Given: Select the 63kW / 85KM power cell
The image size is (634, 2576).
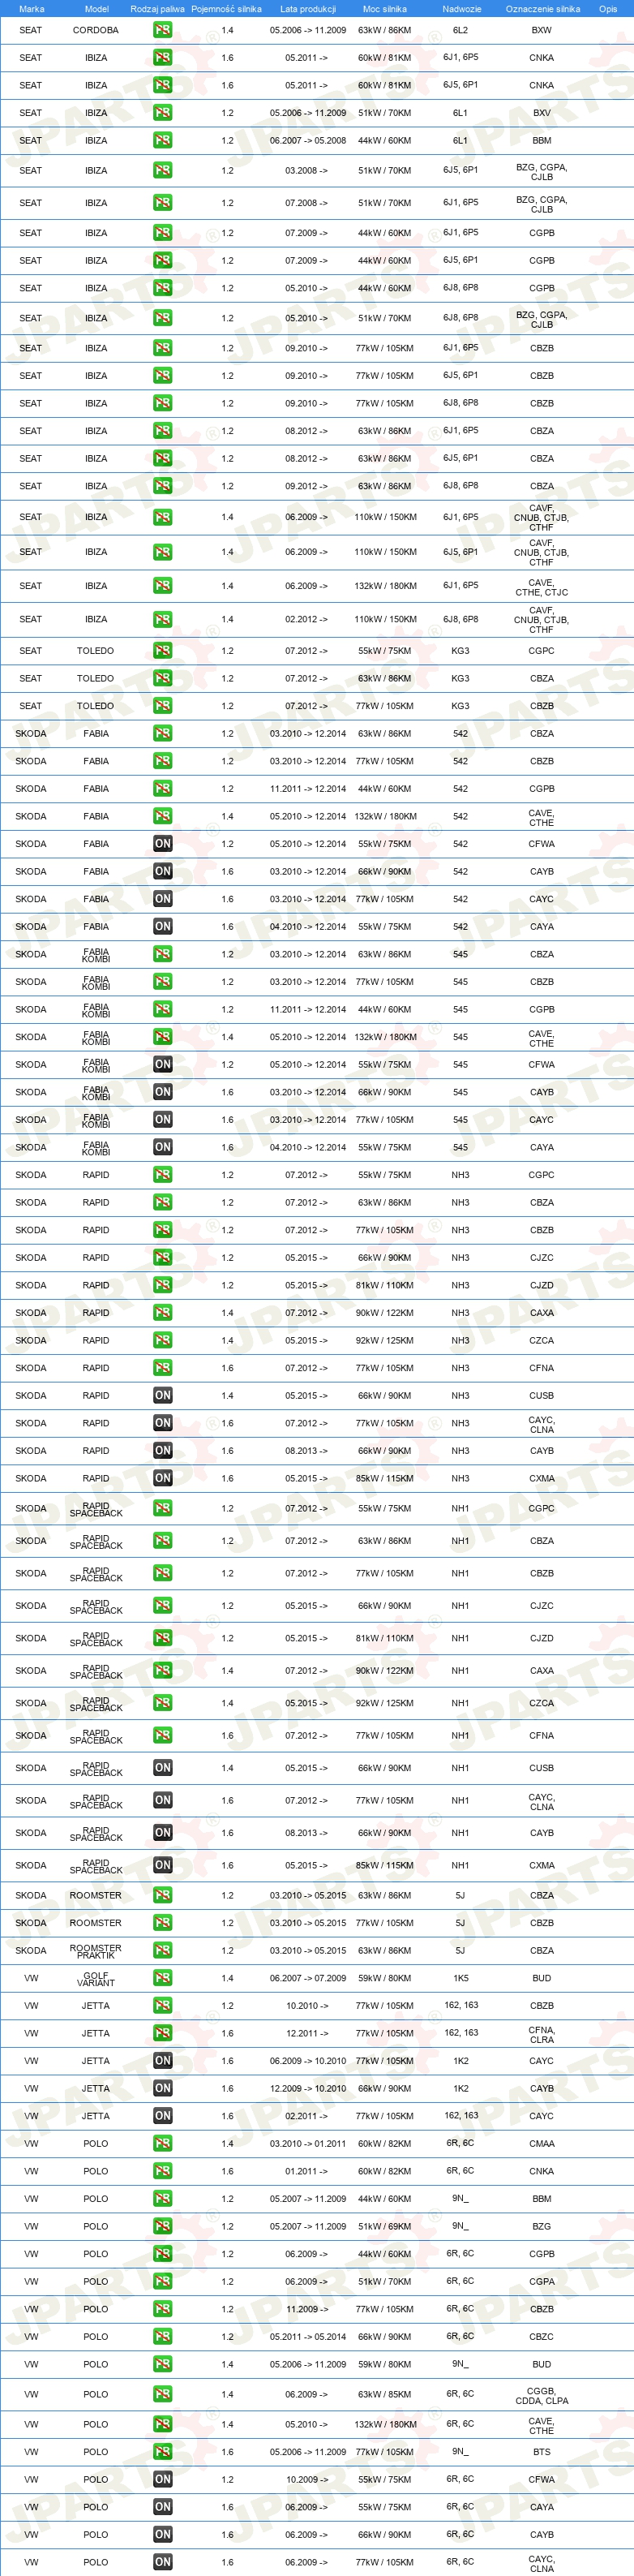Looking at the screenshot, I should coord(385,2395).
